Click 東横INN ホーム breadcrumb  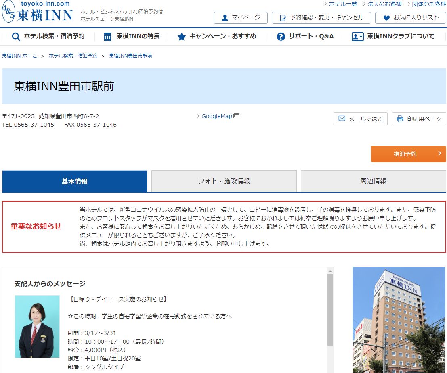[19, 56]
